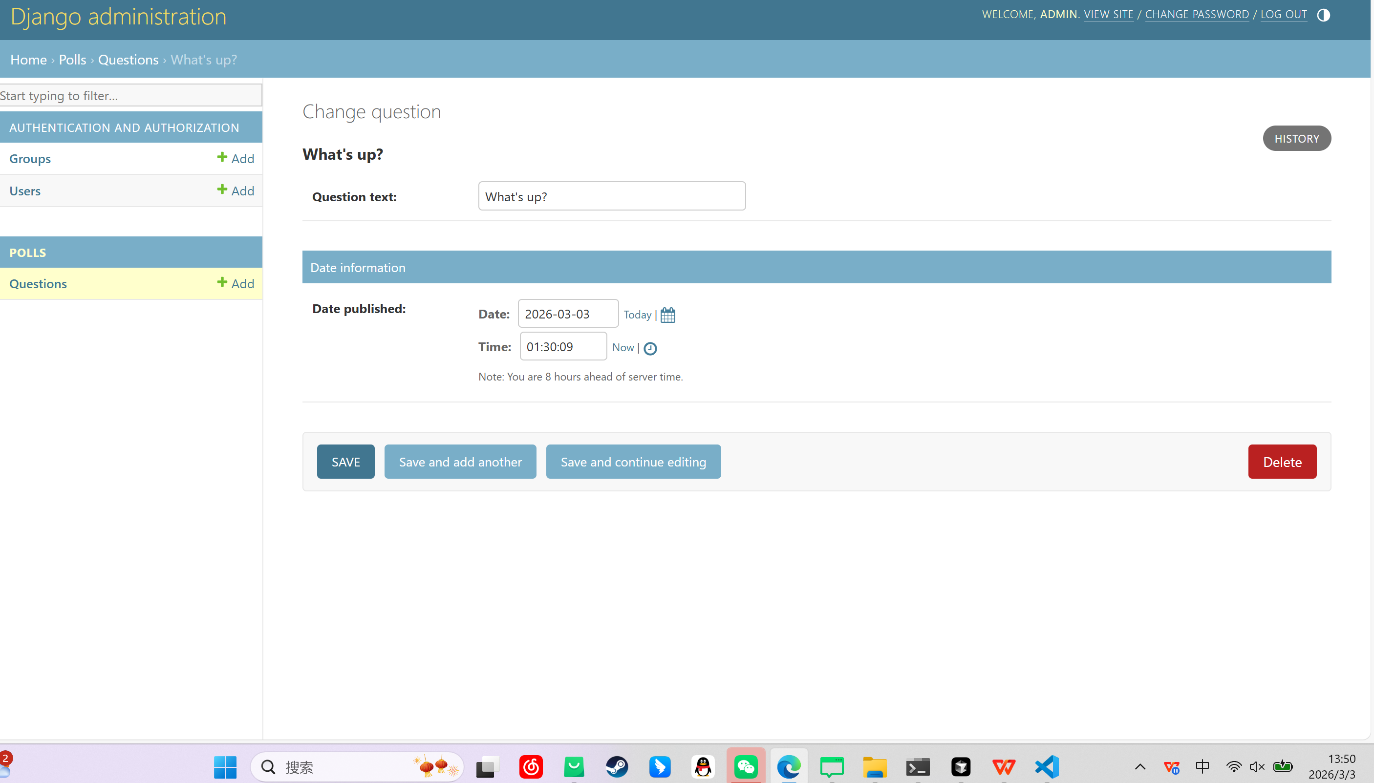Toggle the light/dark theme icon
Screen dimensions: 1374x783
pyautogui.click(x=1324, y=15)
